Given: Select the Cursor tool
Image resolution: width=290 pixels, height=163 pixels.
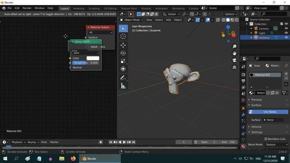Looking at the screenshot, I should (123, 36).
